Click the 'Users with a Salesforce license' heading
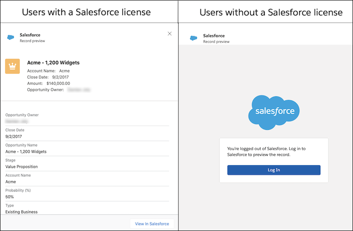The width and height of the screenshot is (353, 231). tap(86, 12)
